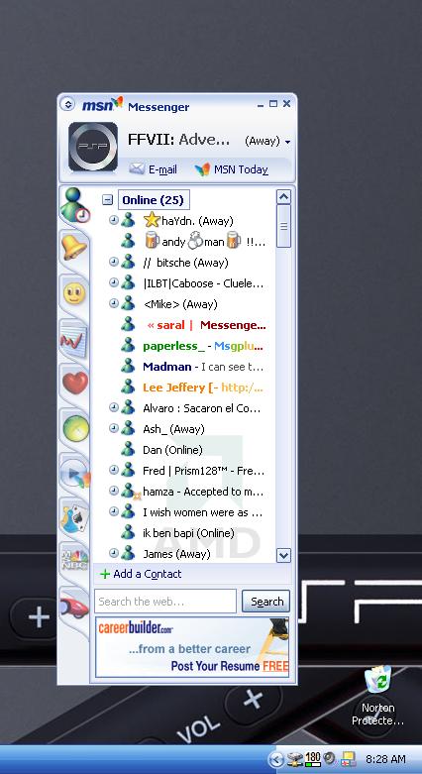Focus the Search the web field
Viewport: 422px width, 774px height.
pyautogui.click(x=165, y=602)
